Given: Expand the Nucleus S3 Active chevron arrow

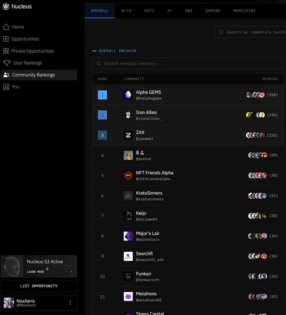Looking at the screenshot, I should pos(71,271).
